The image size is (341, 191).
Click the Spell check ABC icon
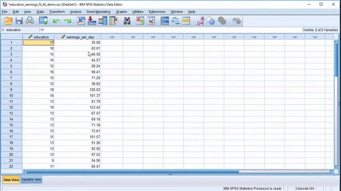point(236,21)
